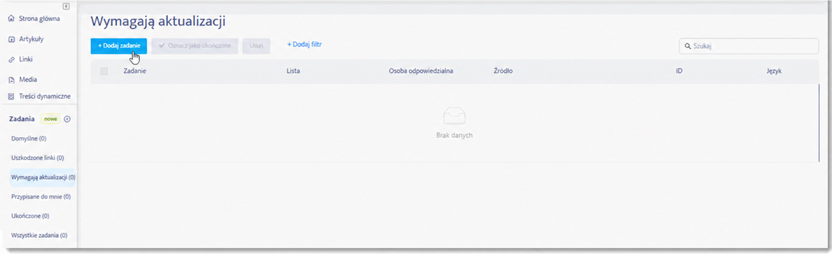Viewport: 832px width, 254px height.
Task: Click the + Dodaj filtr link
Action: pos(305,45)
